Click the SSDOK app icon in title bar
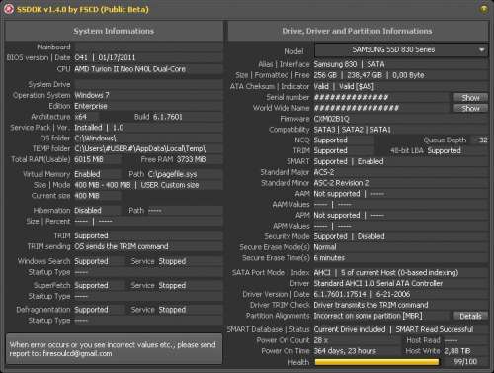Viewport: 494px width, 373px height. tap(9, 9)
